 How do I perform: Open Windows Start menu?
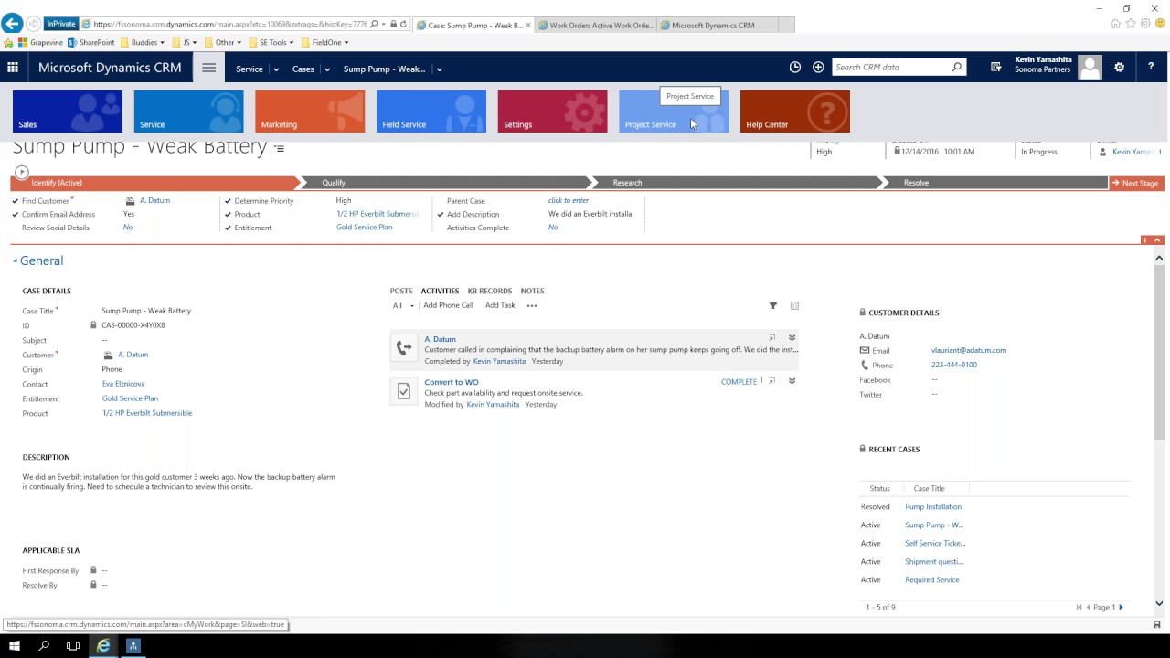pos(14,646)
